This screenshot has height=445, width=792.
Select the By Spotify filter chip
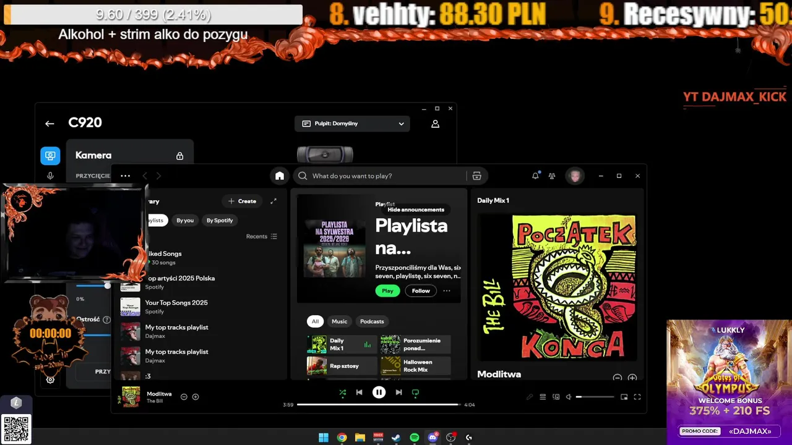pos(220,220)
